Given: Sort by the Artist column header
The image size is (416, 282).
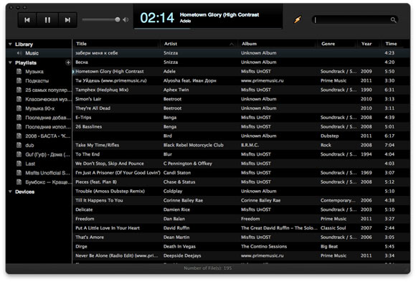Looking at the screenshot, I should (x=199, y=44).
